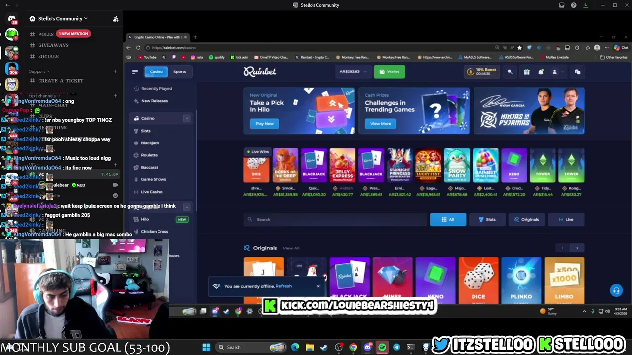Open File Explorer from the outer taskbar
The height and width of the screenshot is (355, 632).
[x=310, y=347]
